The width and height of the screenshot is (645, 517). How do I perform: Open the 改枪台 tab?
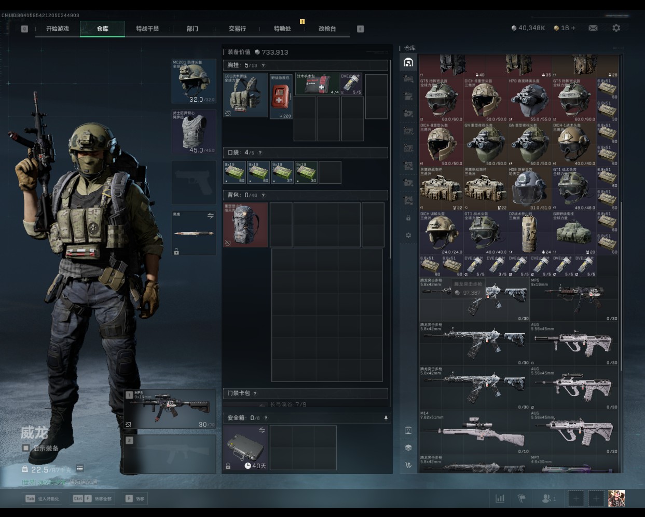tap(327, 29)
